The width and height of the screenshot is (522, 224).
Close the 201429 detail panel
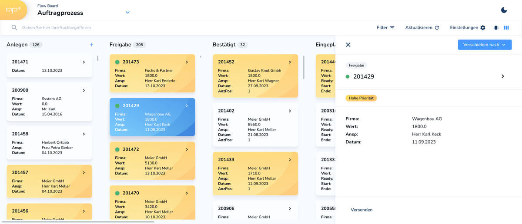click(348, 45)
